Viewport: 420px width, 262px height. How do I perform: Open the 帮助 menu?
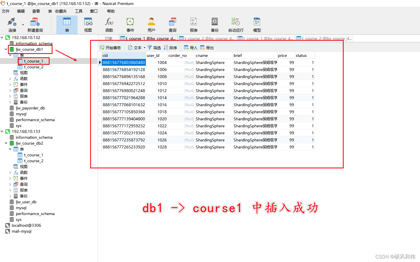pos(111,11)
